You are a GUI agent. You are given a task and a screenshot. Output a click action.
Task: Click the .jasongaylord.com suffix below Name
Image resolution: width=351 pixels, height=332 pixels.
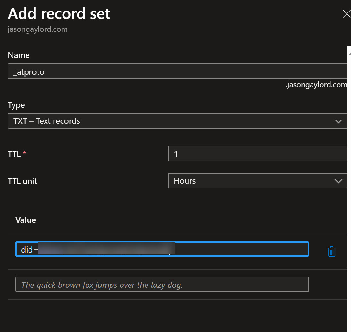(316, 85)
